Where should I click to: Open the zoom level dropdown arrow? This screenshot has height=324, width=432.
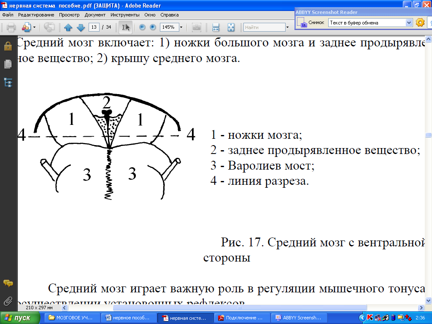181,27
